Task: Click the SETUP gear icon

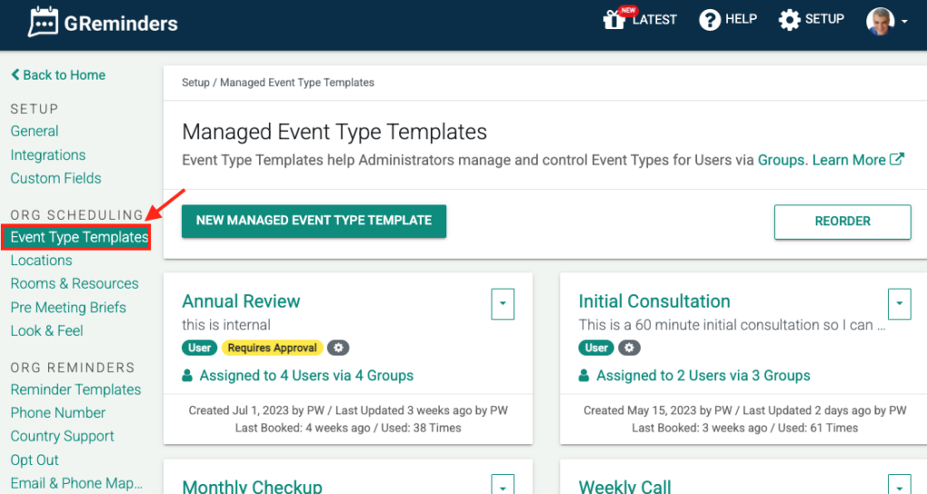Action: pos(789,20)
